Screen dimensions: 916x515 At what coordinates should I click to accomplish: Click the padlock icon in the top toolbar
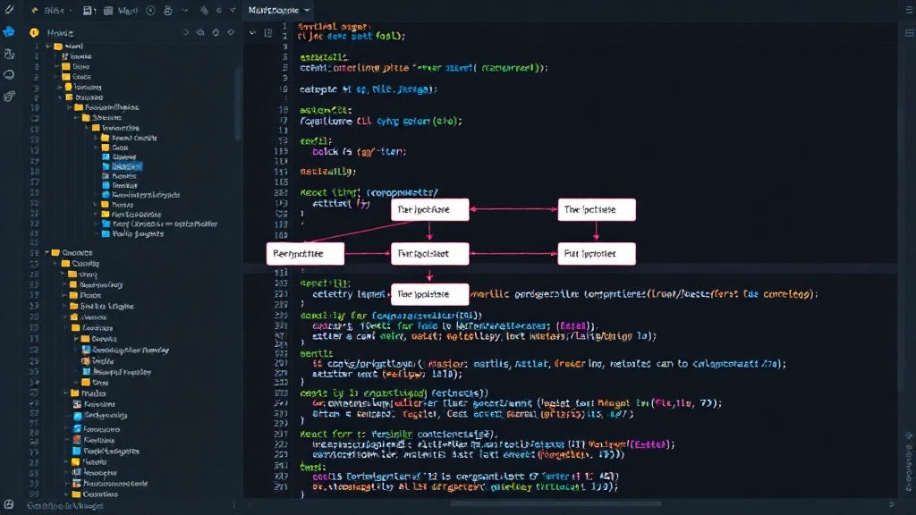tap(168, 11)
